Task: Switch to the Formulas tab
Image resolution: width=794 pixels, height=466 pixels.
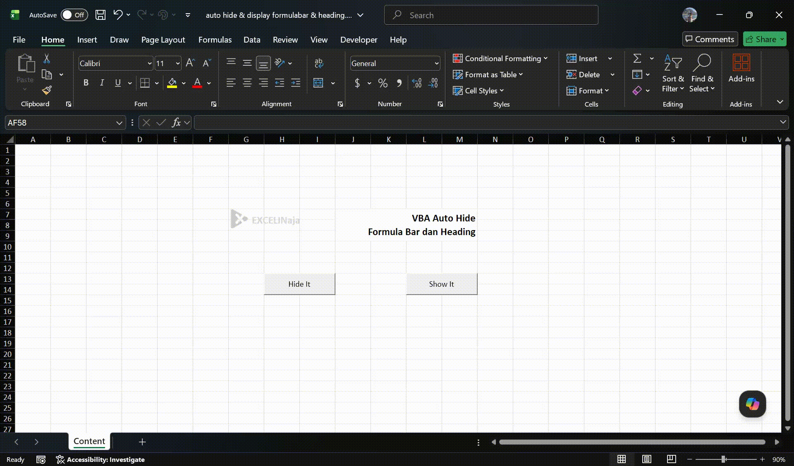Action: (215, 40)
